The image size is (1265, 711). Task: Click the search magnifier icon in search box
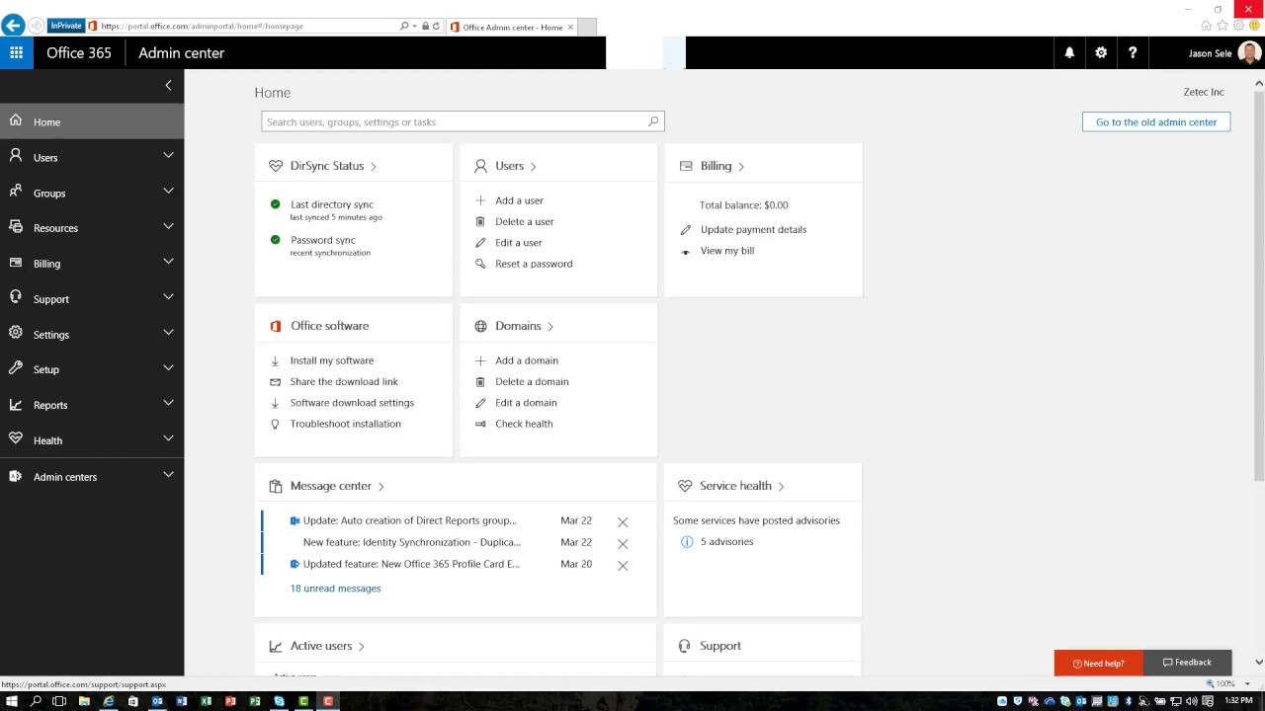click(x=653, y=121)
